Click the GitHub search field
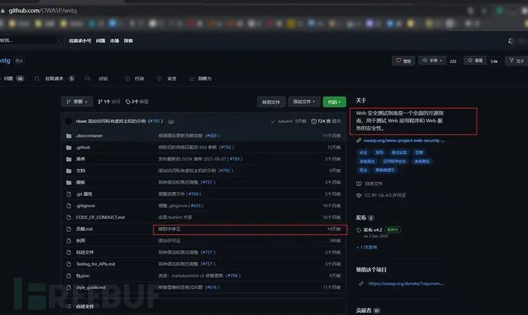This screenshot has width=528, height=315. point(31,41)
